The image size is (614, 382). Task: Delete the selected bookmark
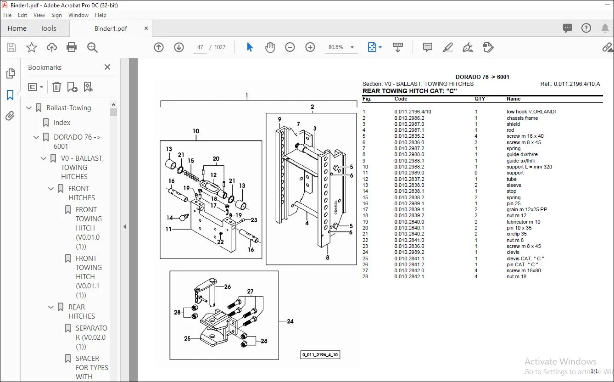[x=56, y=87]
